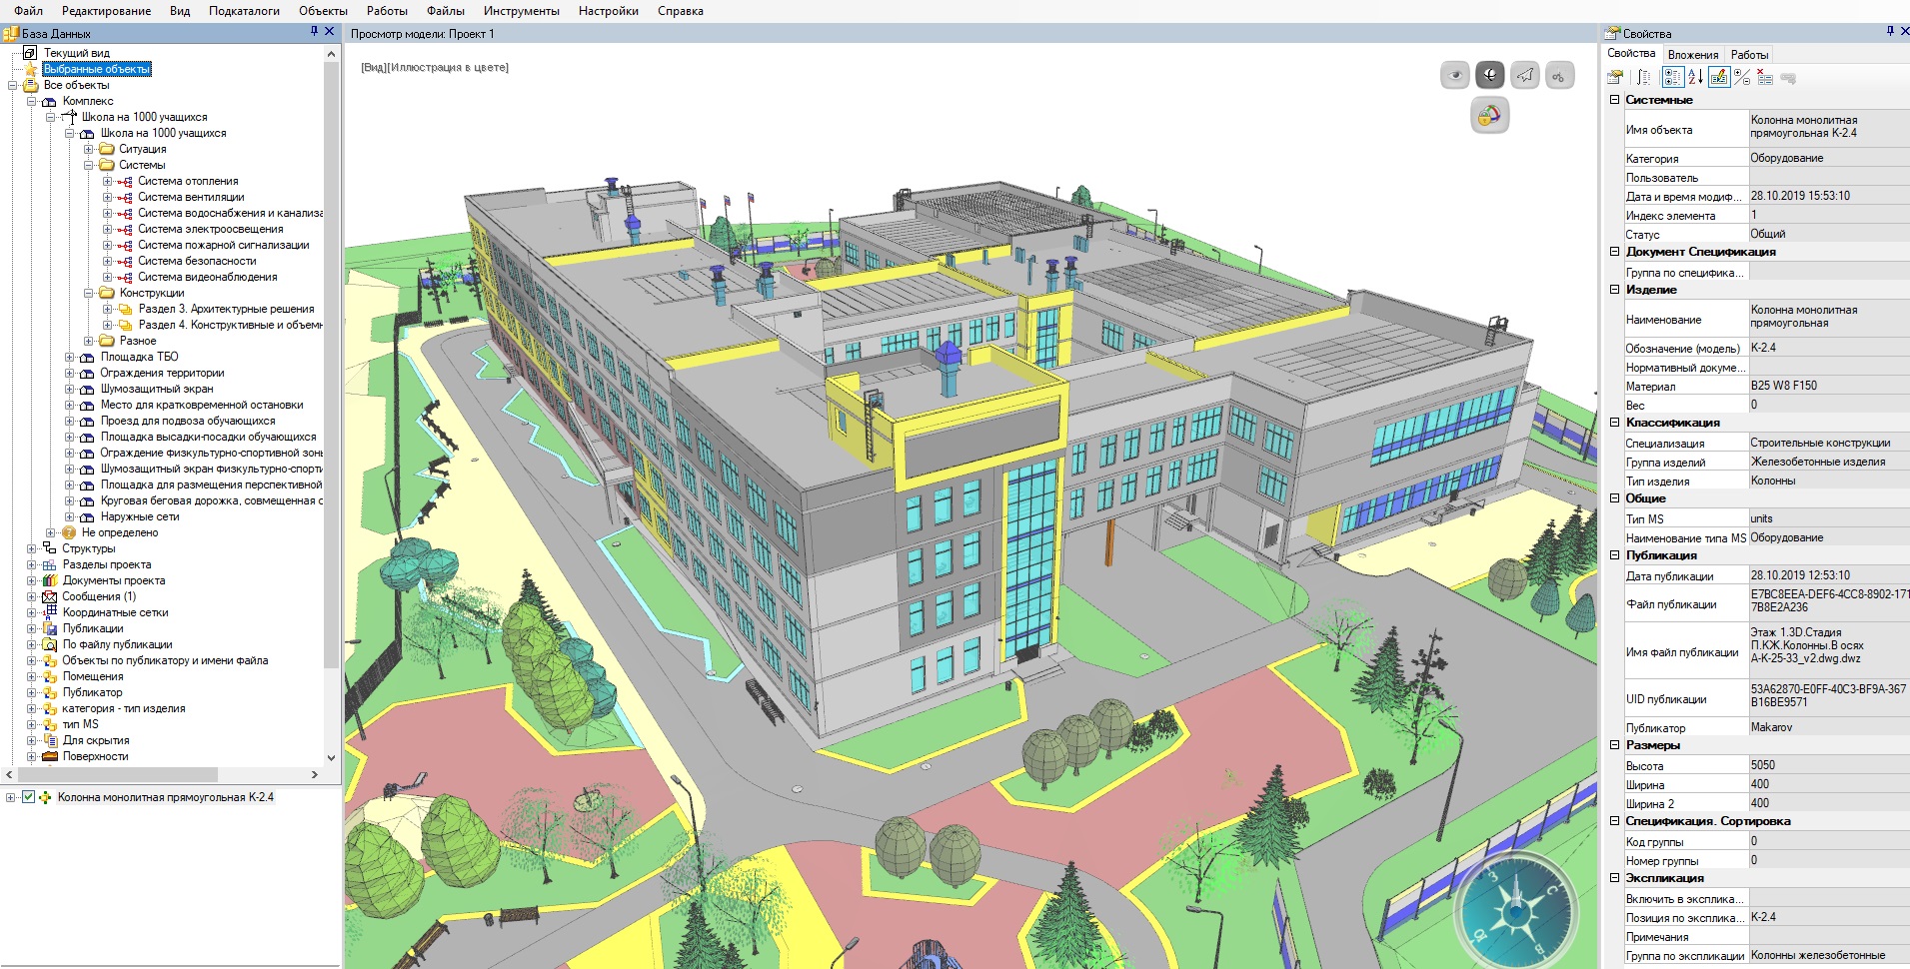Collapse the Конструкции folder

89,293
